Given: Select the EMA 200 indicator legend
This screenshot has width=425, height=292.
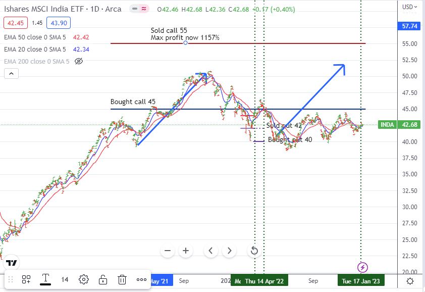Looking at the screenshot, I should [36, 61].
